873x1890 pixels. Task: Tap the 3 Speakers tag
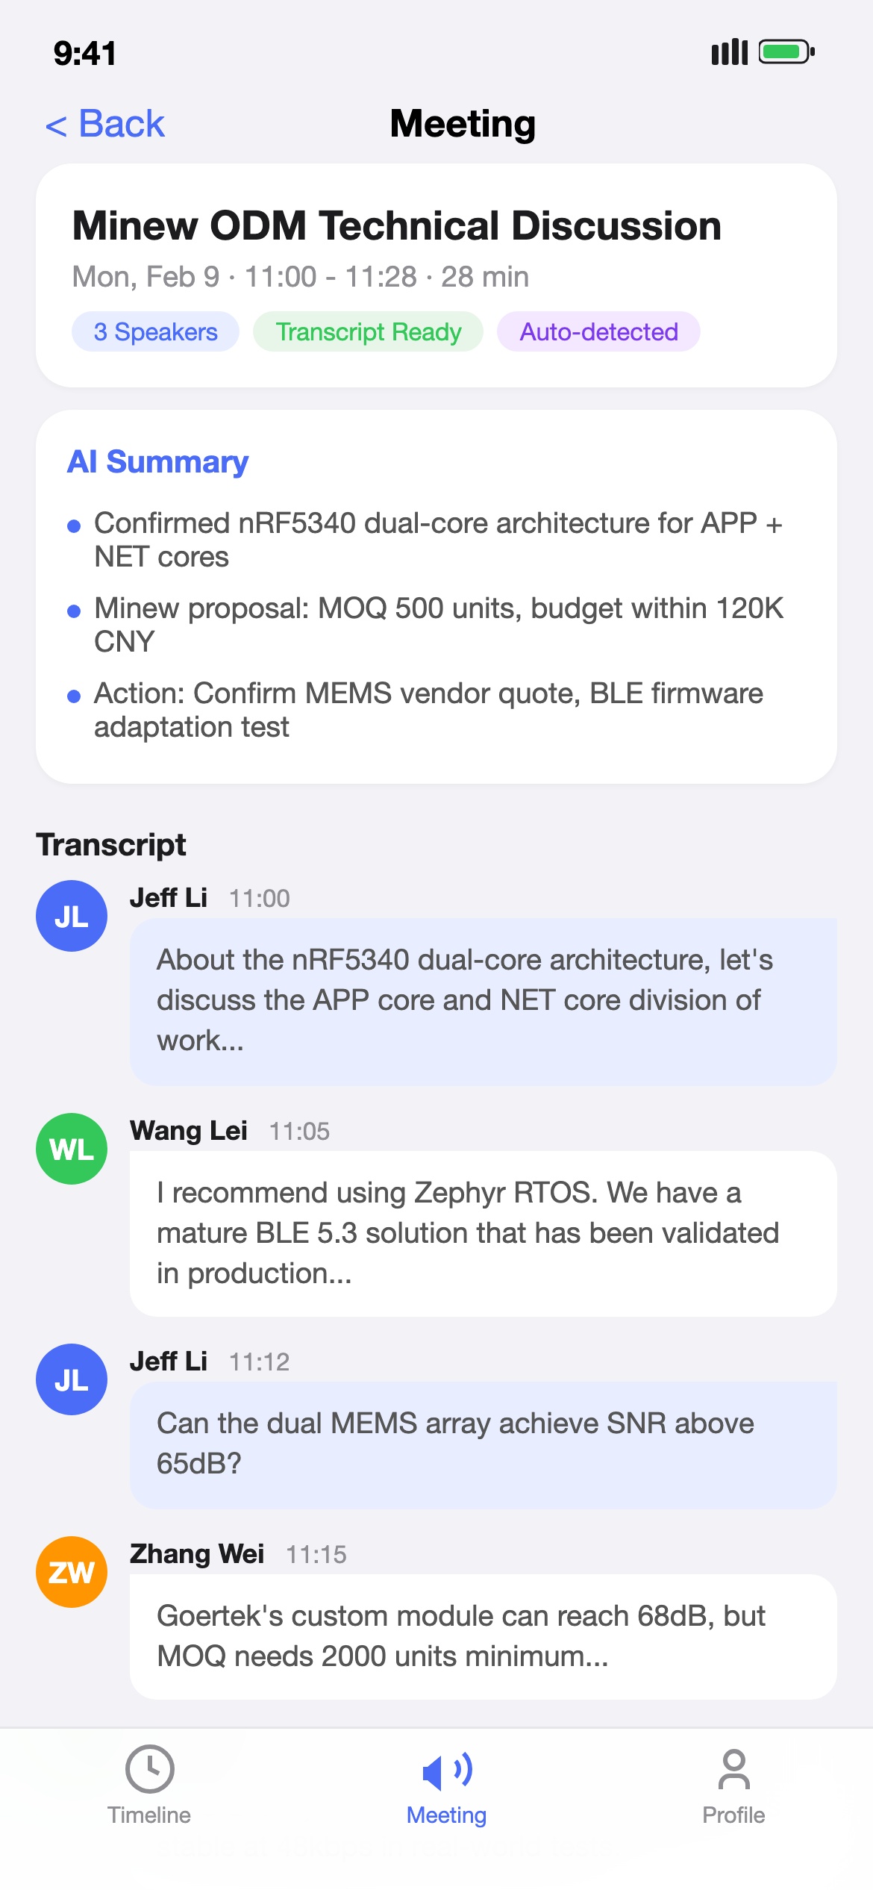pyautogui.click(x=155, y=331)
